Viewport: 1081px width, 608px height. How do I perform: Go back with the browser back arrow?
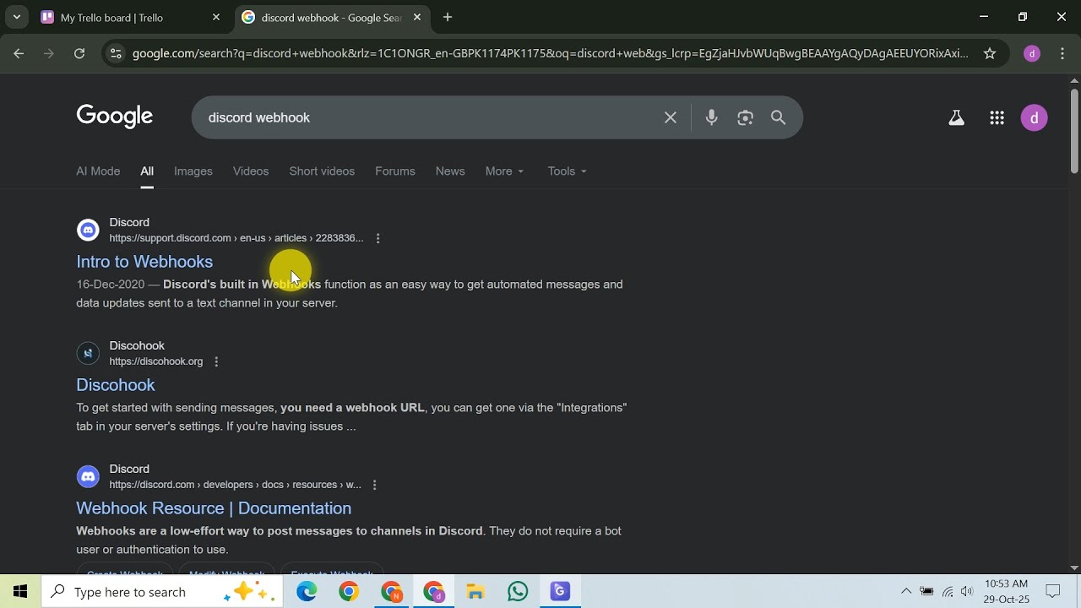(19, 53)
